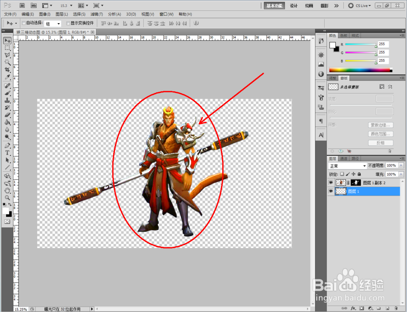
Task: Select the Rectangular Marquee tool
Action: 7,48
